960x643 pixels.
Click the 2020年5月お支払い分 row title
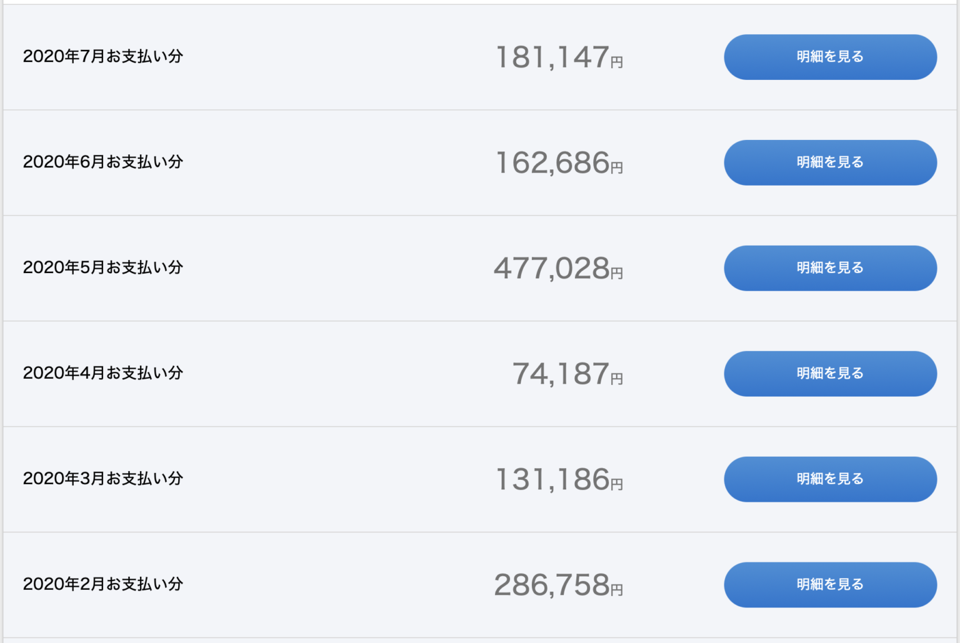click(103, 267)
